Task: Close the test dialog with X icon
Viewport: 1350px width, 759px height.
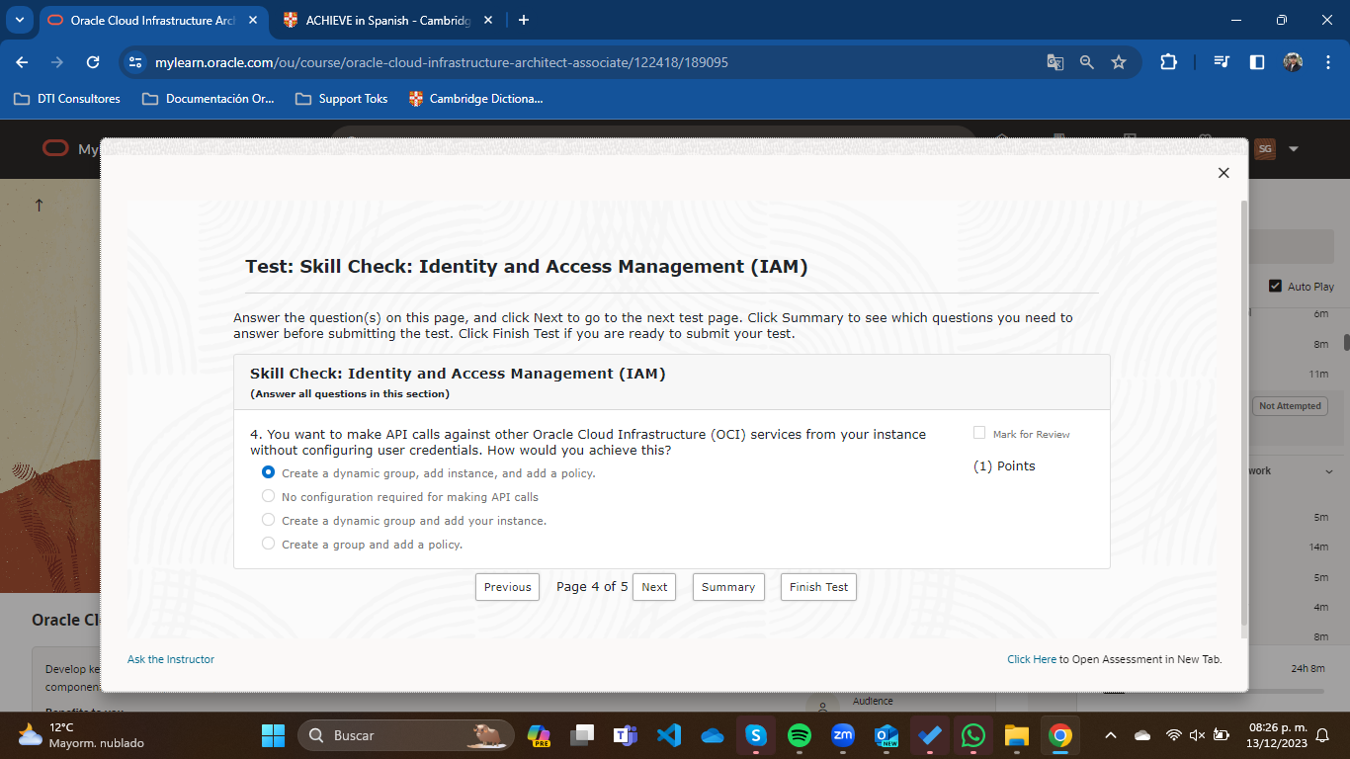Action: pos(1223,173)
